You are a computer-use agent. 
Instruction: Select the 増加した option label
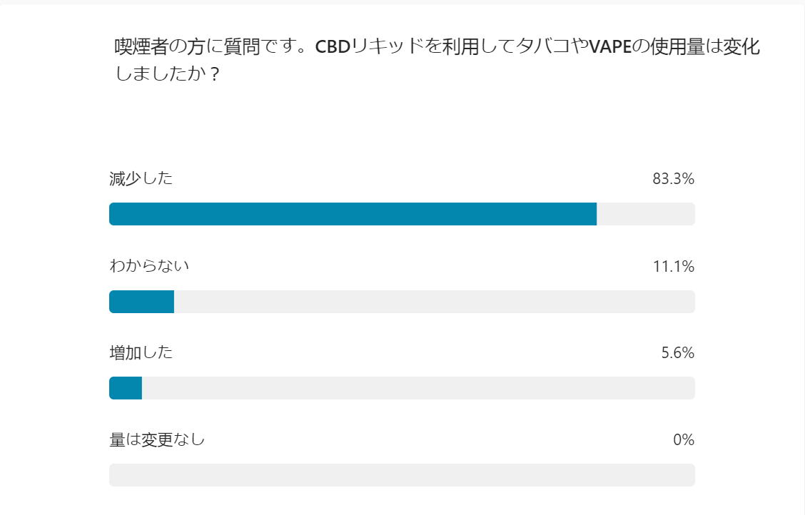(x=141, y=352)
